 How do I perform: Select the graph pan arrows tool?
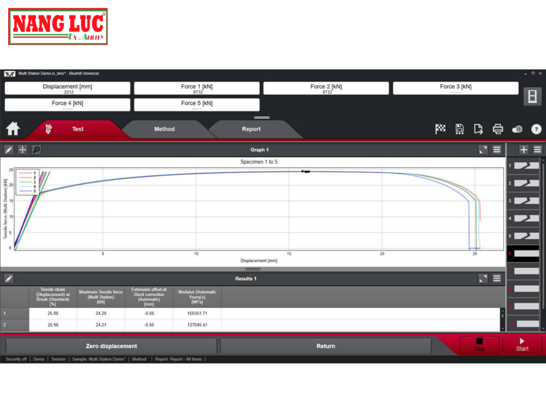click(22, 150)
